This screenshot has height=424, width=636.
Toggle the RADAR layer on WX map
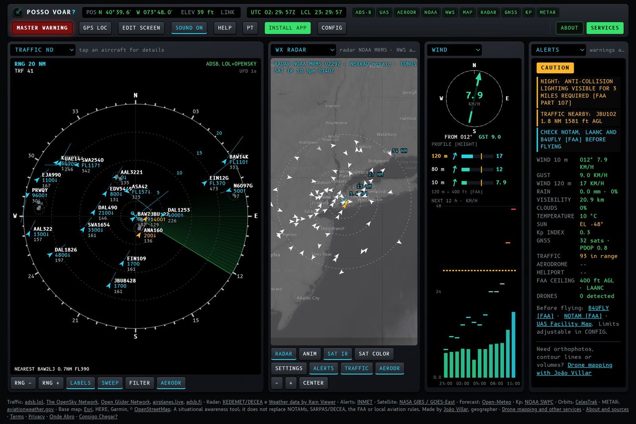(283, 354)
